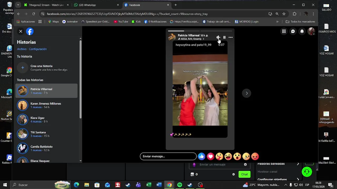Select Karen Jimenez Millones' story
Viewport: 337px width, 189px height.
click(47, 105)
